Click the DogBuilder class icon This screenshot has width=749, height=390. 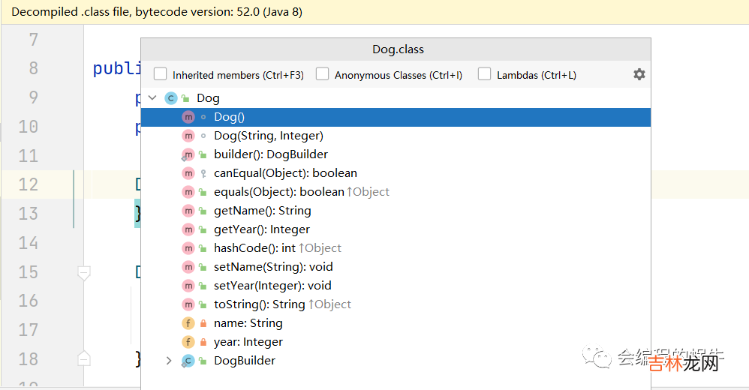pyautogui.click(x=188, y=361)
